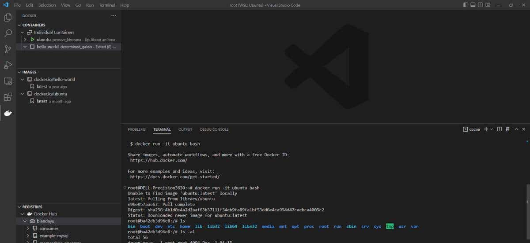Open the new terminal launch profile dropdown
The image size is (530, 243).
[492, 129]
